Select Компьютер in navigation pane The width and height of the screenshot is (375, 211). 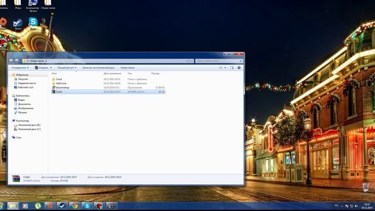tap(22, 121)
